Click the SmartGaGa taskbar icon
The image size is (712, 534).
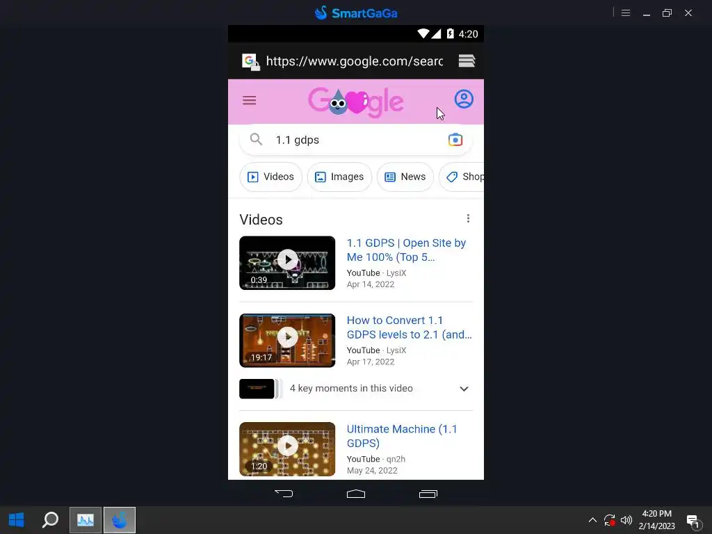pyautogui.click(x=120, y=520)
